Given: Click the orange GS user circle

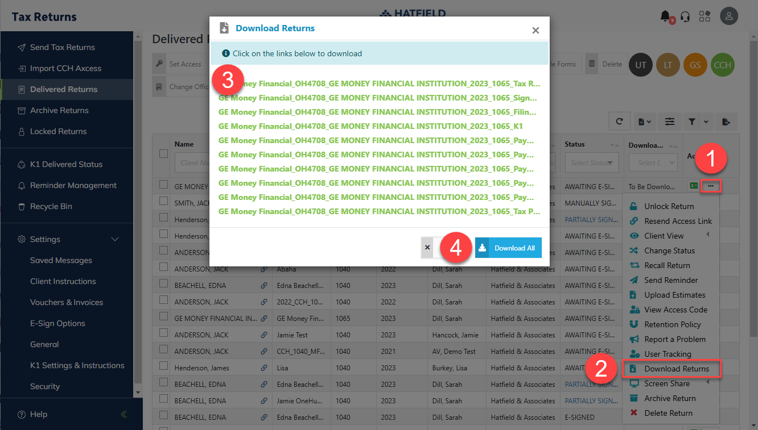Looking at the screenshot, I should click(695, 64).
